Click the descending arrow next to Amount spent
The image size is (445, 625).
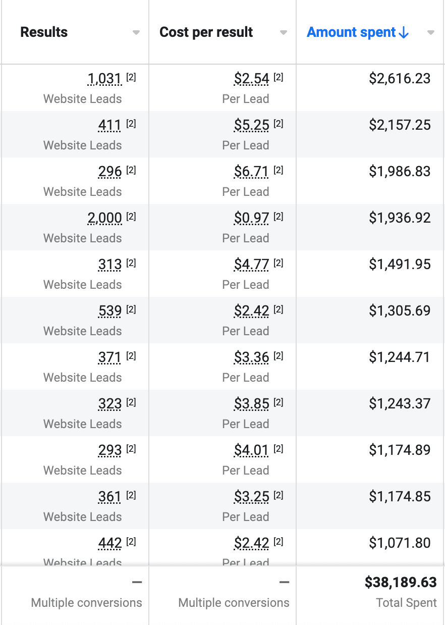(x=403, y=33)
